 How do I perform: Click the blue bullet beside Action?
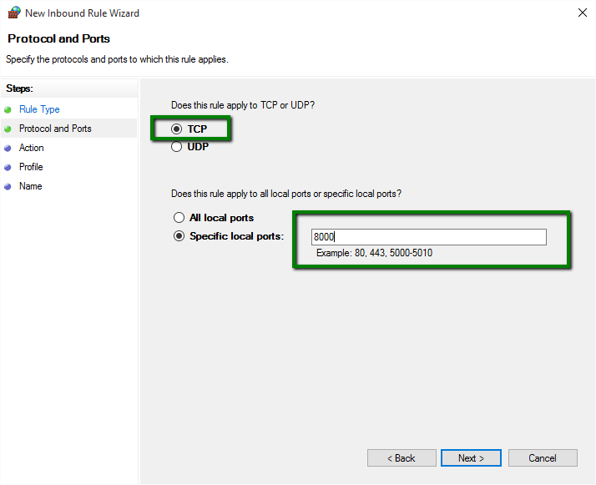click(x=8, y=148)
